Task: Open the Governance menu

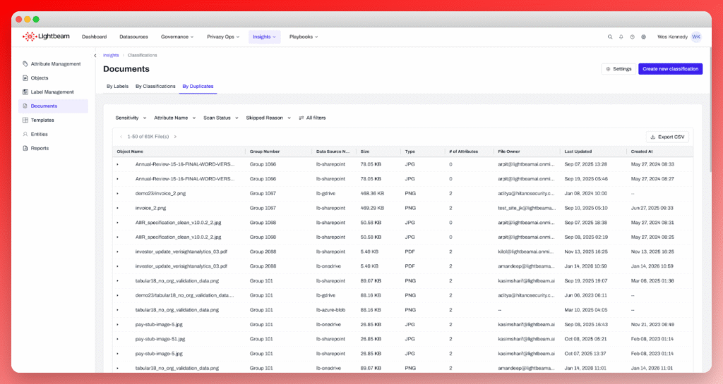Action: point(177,37)
